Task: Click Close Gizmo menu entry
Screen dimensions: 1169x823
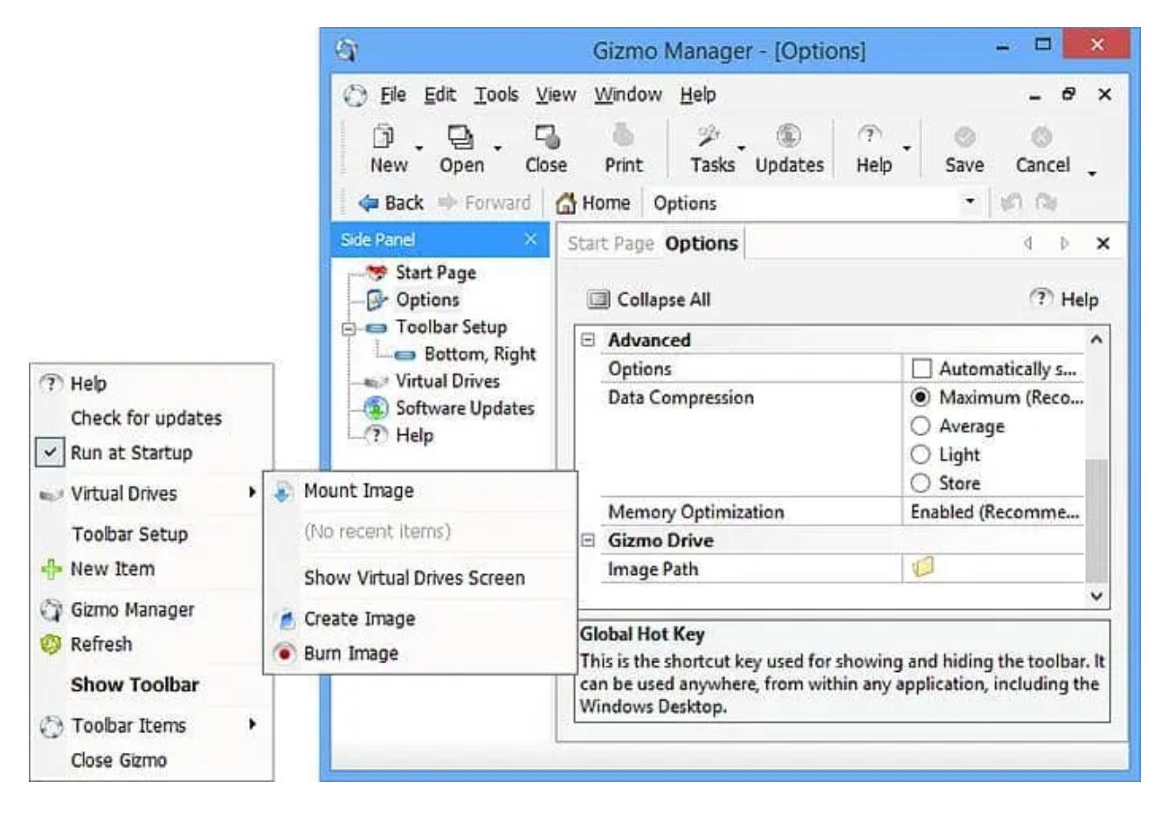Action: coord(119,760)
